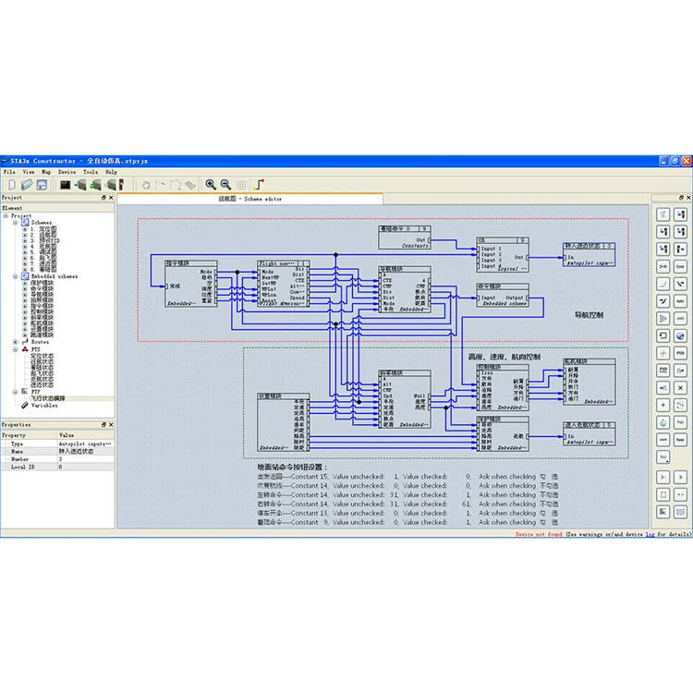Select the AND block in right palette
The height and width of the screenshot is (693, 693).
pyautogui.click(x=680, y=318)
